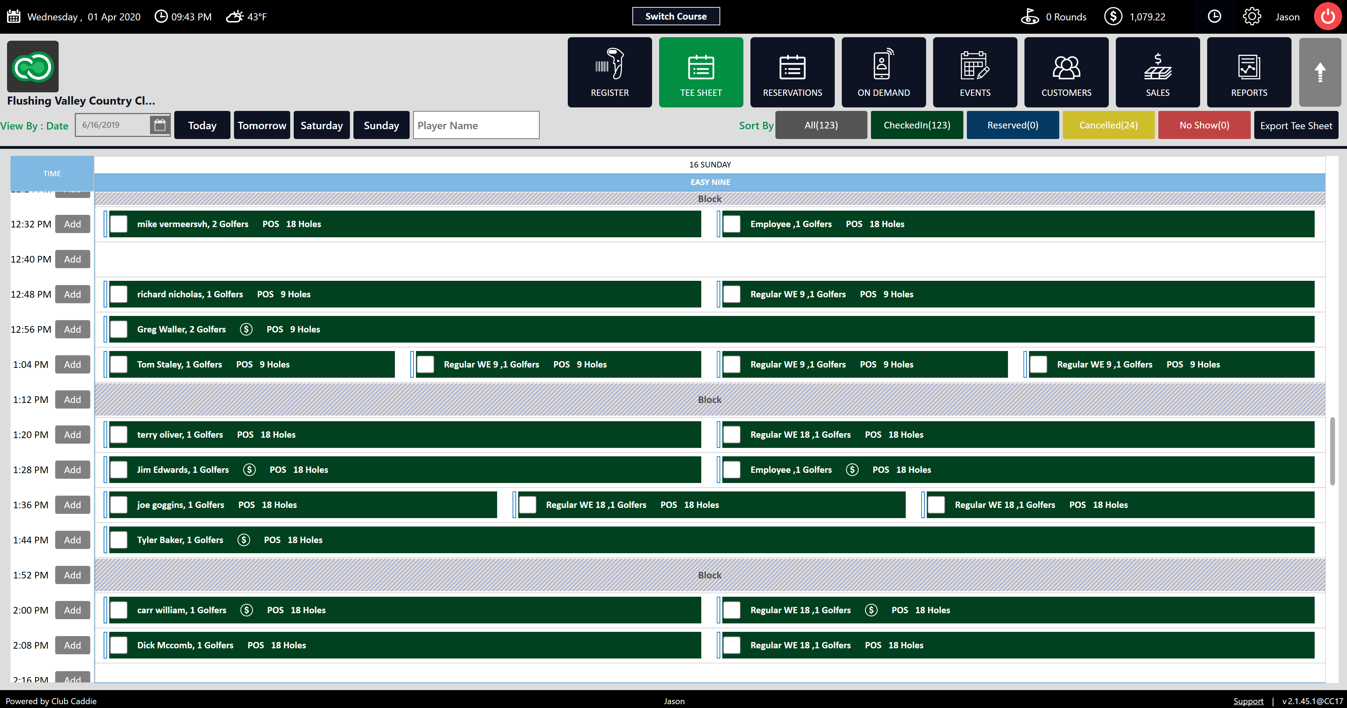Click the clock icon next to settings
The height and width of the screenshot is (708, 1347).
(1214, 16)
